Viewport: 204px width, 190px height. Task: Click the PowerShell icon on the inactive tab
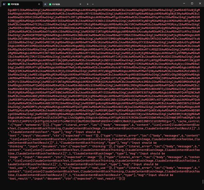pyautogui.click(x=46, y=4)
